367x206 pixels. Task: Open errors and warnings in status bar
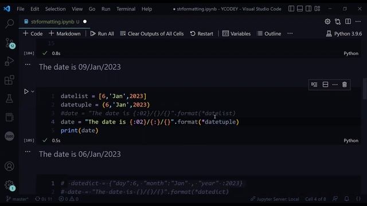[69, 199]
